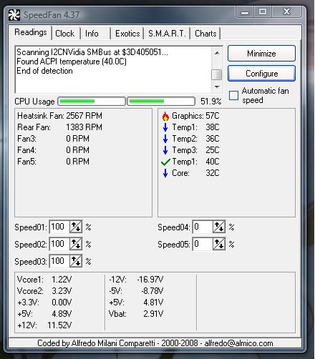Screen dimensions: 315x359
Task: Click the '+12V: 11.52V' reading
Action: pyautogui.click(x=44, y=325)
